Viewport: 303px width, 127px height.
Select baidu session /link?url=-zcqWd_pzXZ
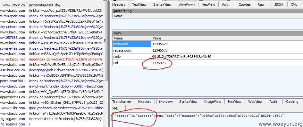click(51, 11)
